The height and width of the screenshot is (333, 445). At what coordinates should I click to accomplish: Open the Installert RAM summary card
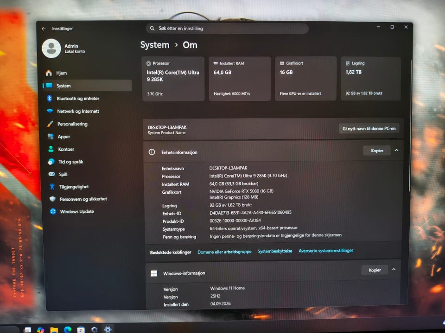[240, 79]
